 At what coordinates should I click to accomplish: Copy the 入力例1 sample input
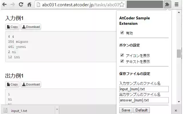[x=12, y=27]
